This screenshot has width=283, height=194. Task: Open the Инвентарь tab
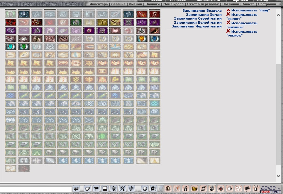[x=99, y=4]
